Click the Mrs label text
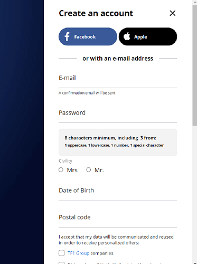 [72, 170]
